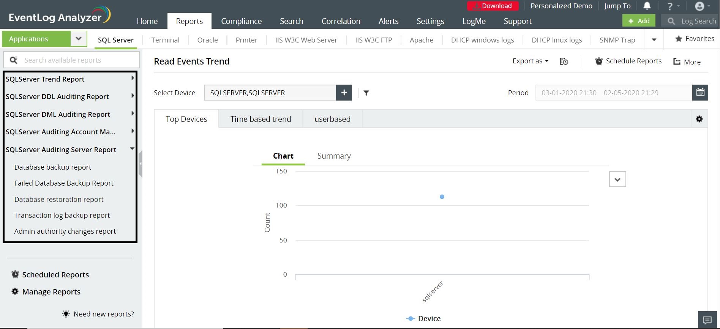Collapse the left sidebar panel handle
Image resolution: width=720 pixels, height=329 pixels.
[x=140, y=164]
